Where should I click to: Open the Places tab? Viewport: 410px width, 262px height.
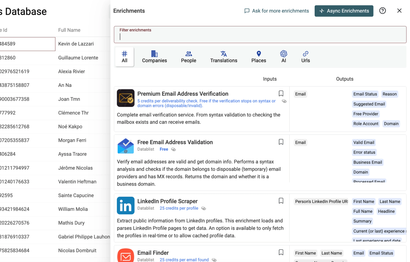[x=259, y=57]
